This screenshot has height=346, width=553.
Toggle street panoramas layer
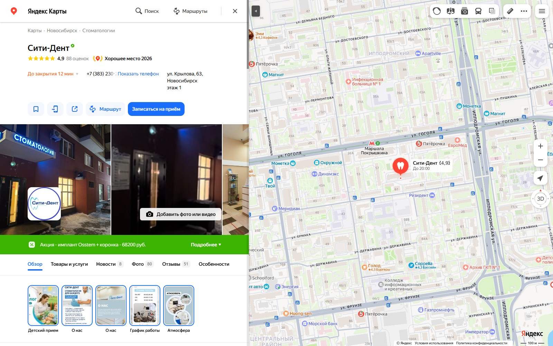[450, 11]
